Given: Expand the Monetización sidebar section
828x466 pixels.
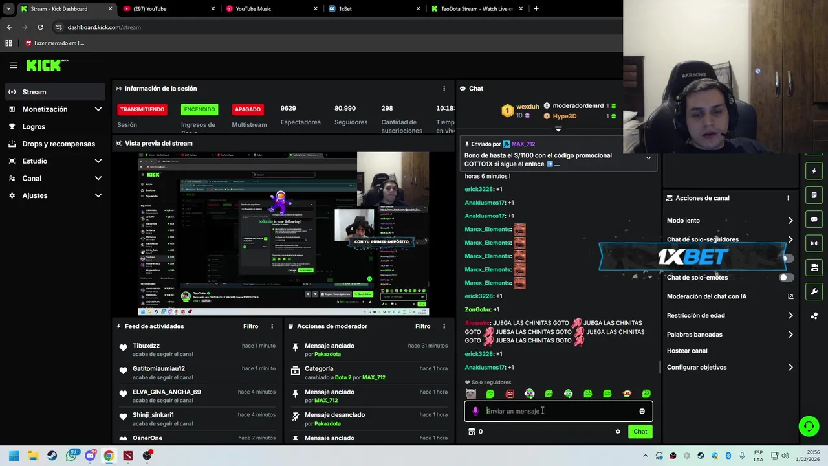Looking at the screenshot, I should tap(98, 109).
